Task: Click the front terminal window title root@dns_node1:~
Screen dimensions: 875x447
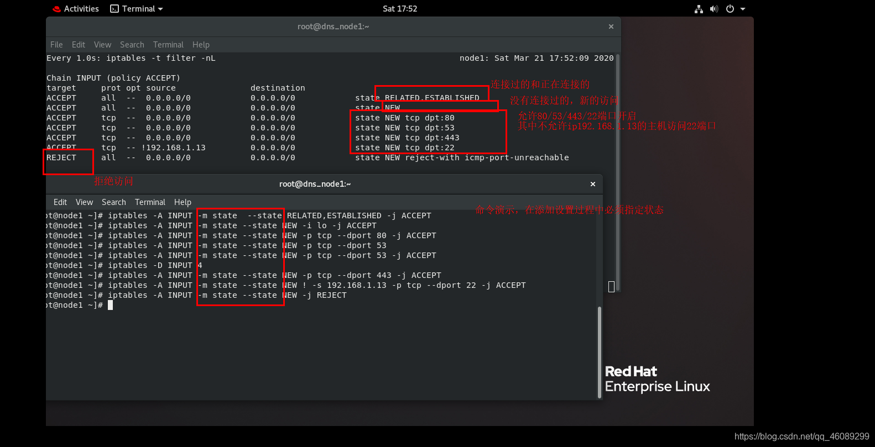Action: point(315,184)
